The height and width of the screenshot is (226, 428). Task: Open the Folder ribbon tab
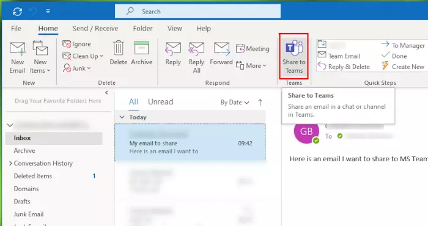[142, 28]
